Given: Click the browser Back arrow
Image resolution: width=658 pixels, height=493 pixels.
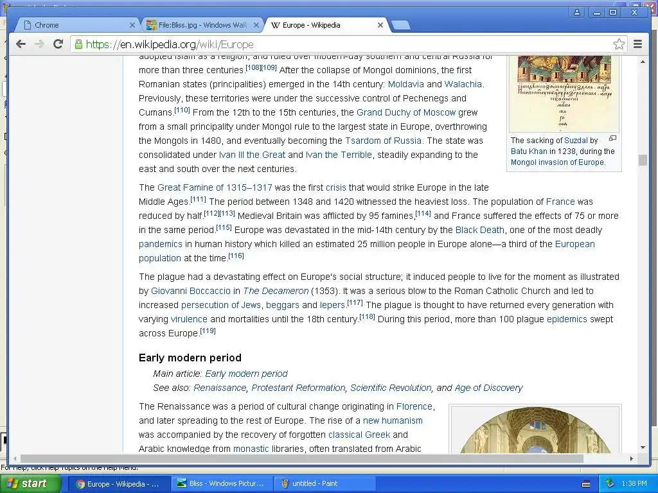Looking at the screenshot, I should 21,44.
